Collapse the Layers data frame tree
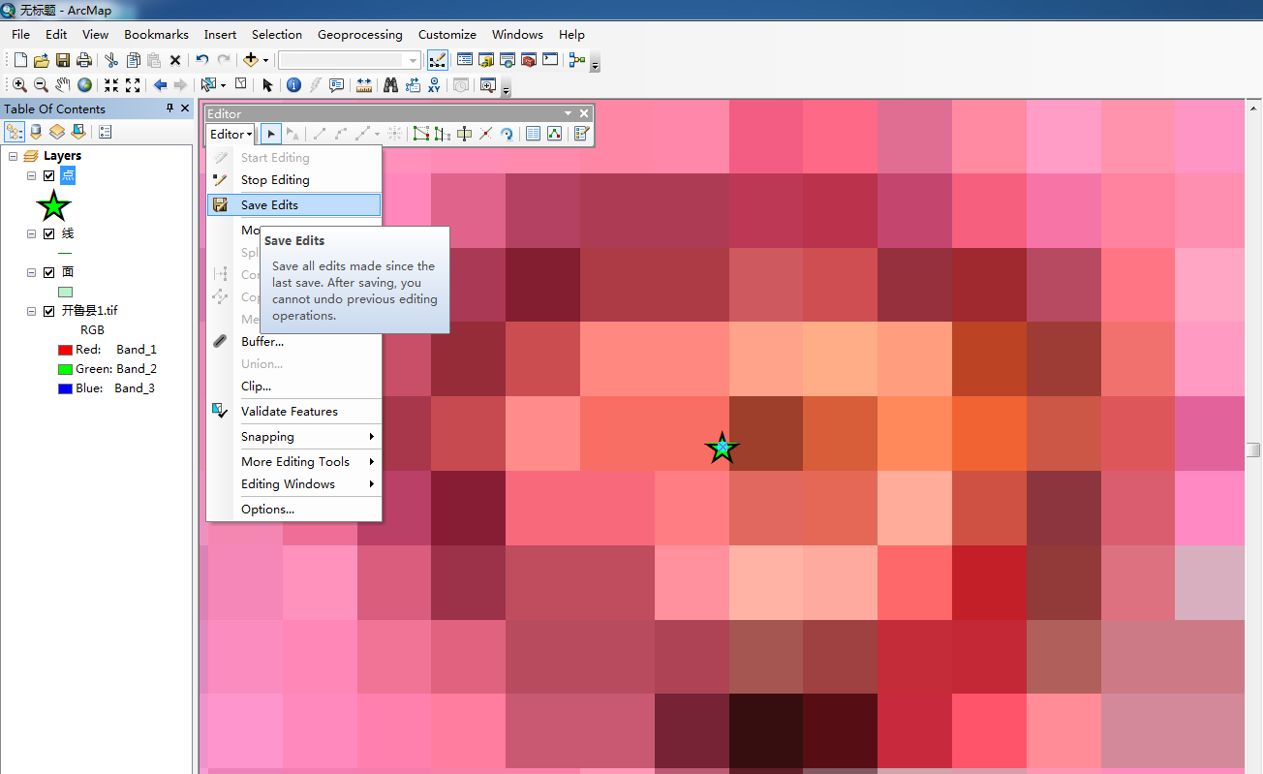The width and height of the screenshot is (1263, 774). point(14,156)
